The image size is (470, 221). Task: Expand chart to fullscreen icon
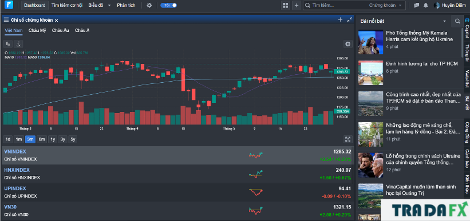pos(347,139)
